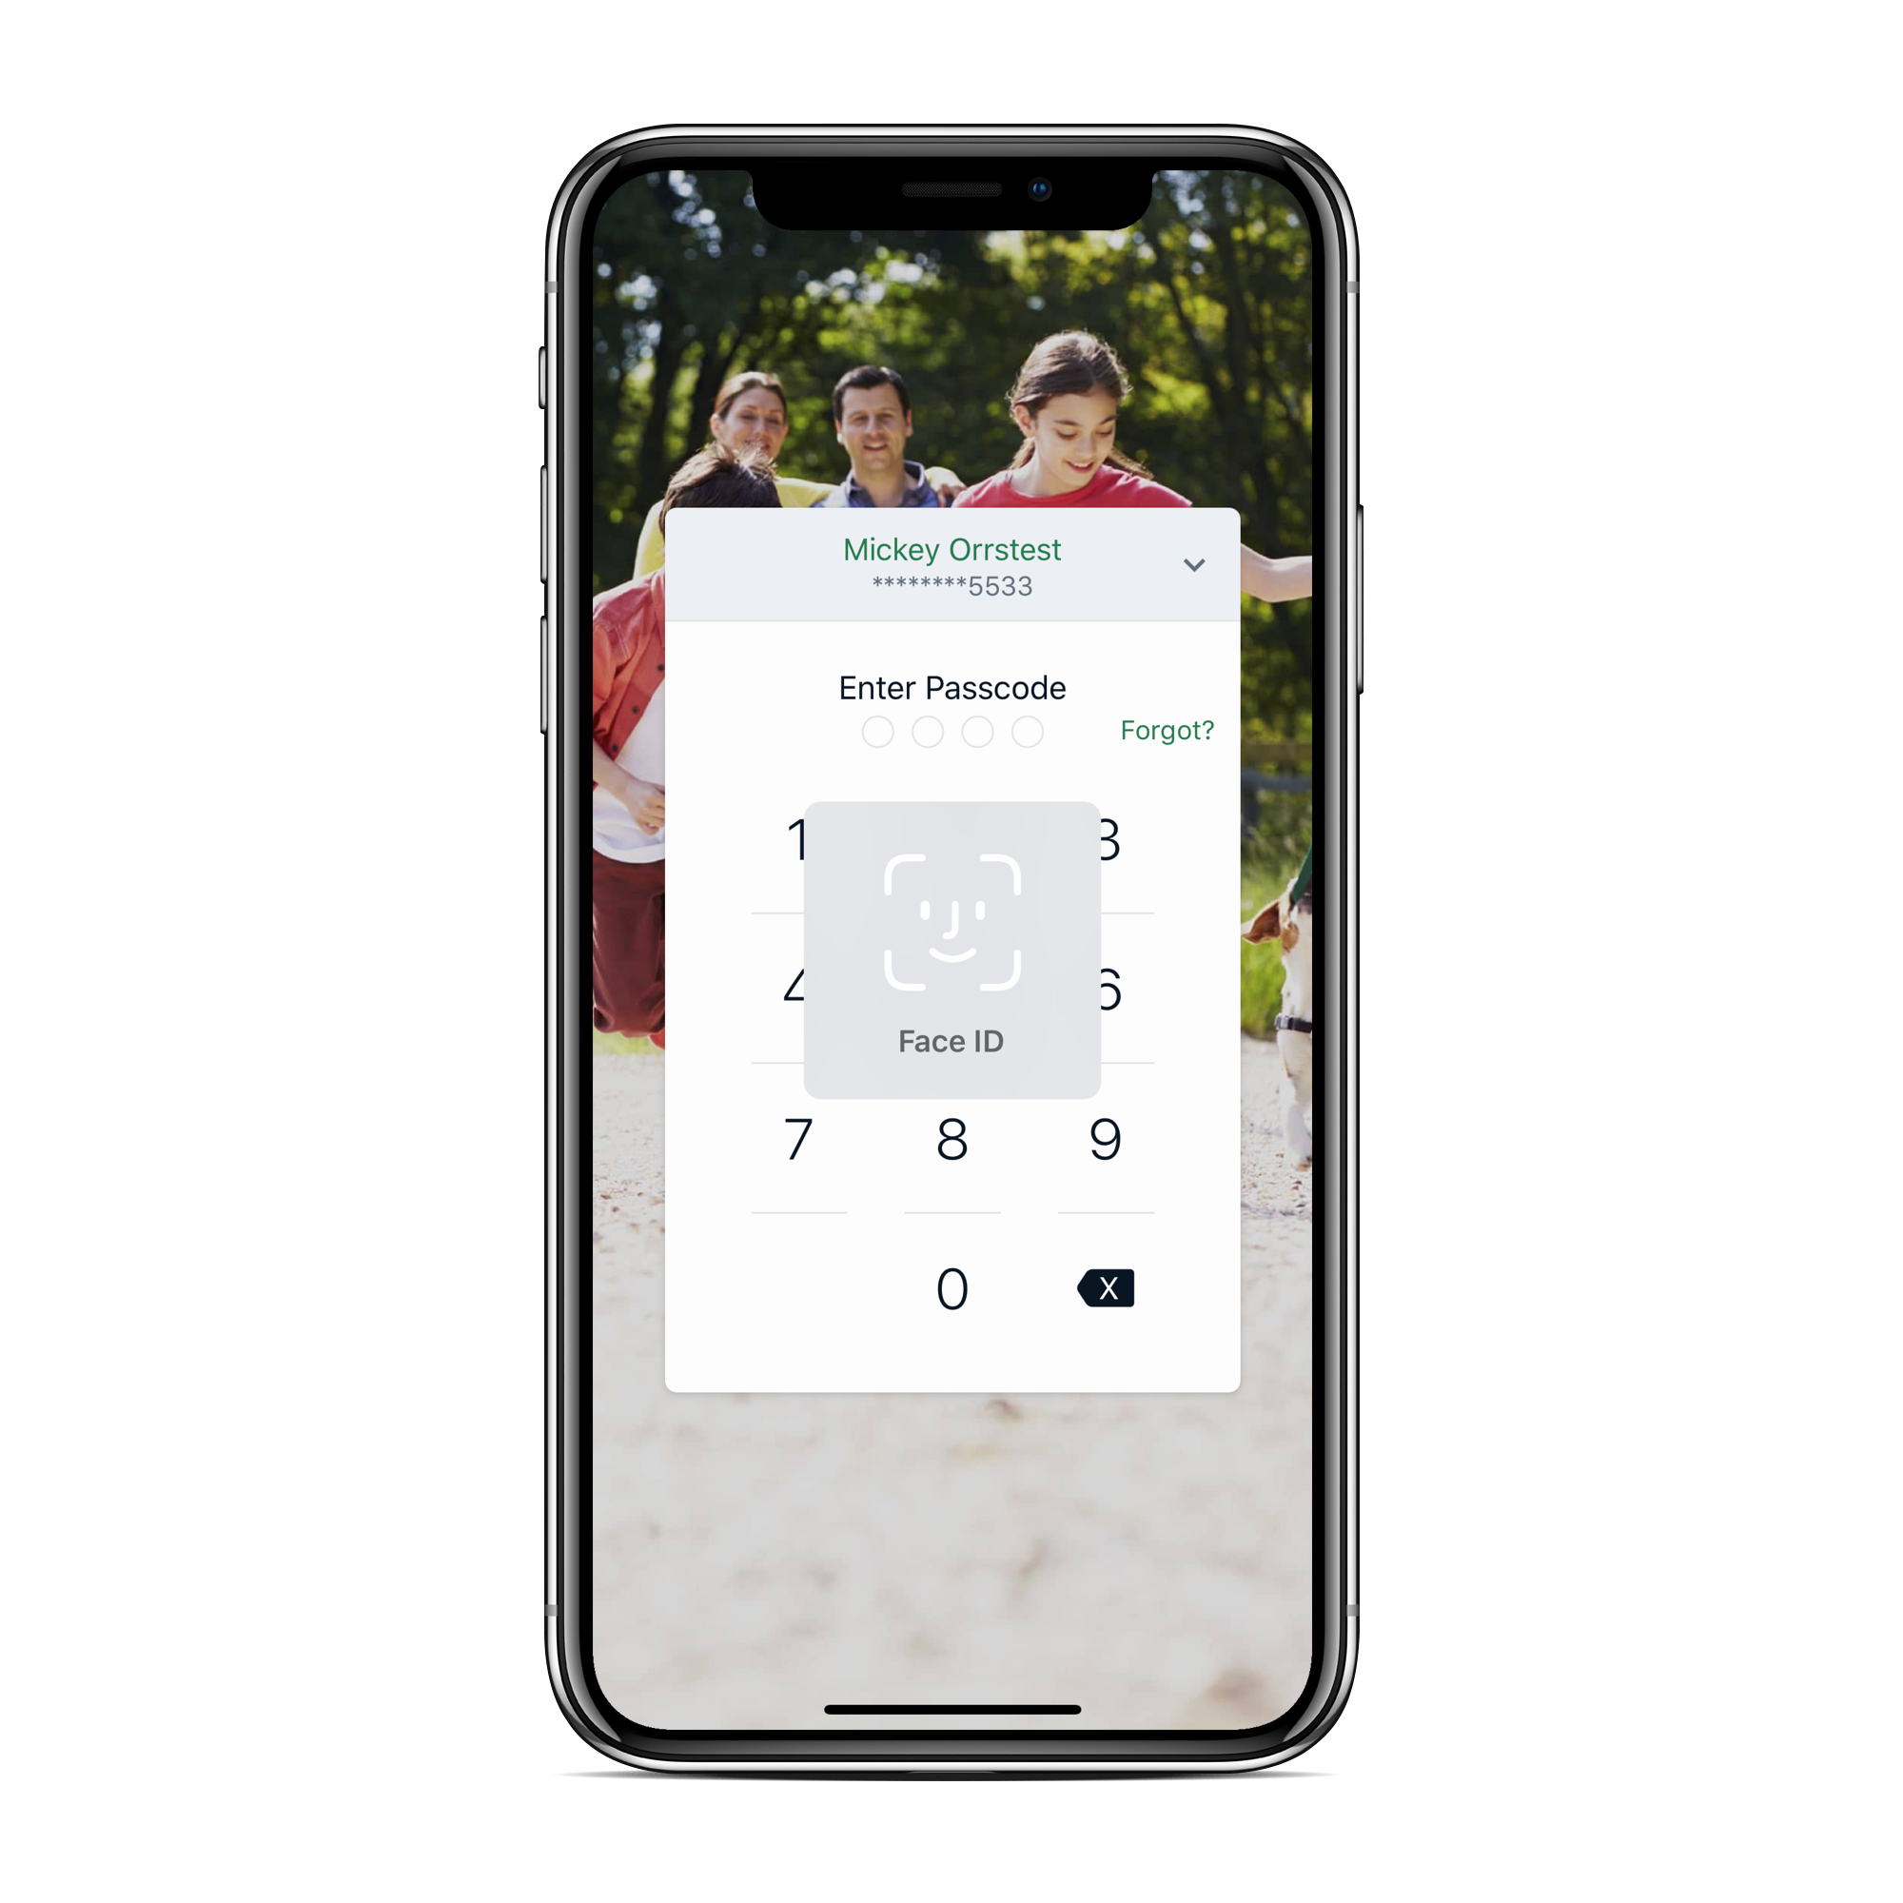Tap digit 7 on the keypad

pos(793,1138)
